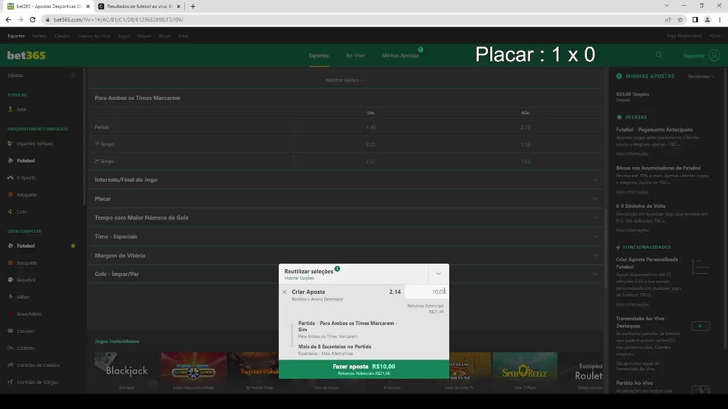Collapse Para Ambos os Times Marcarem section
Image resolution: width=728 pixels, height=409 pixels.
(x=345, y=98)
